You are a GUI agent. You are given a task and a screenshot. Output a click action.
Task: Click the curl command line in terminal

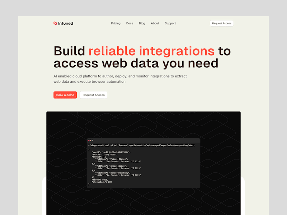141,145
